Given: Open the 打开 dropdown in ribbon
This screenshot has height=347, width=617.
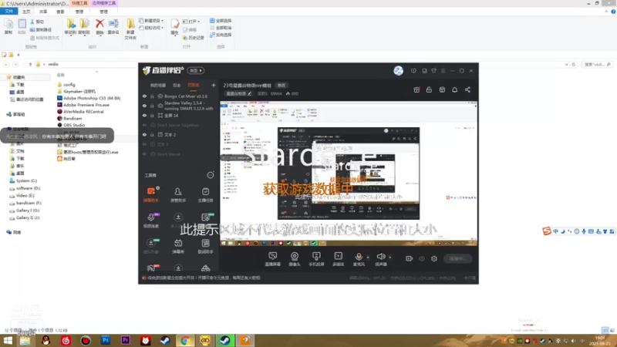Looking at the screenshot, I should pos(191,22).
